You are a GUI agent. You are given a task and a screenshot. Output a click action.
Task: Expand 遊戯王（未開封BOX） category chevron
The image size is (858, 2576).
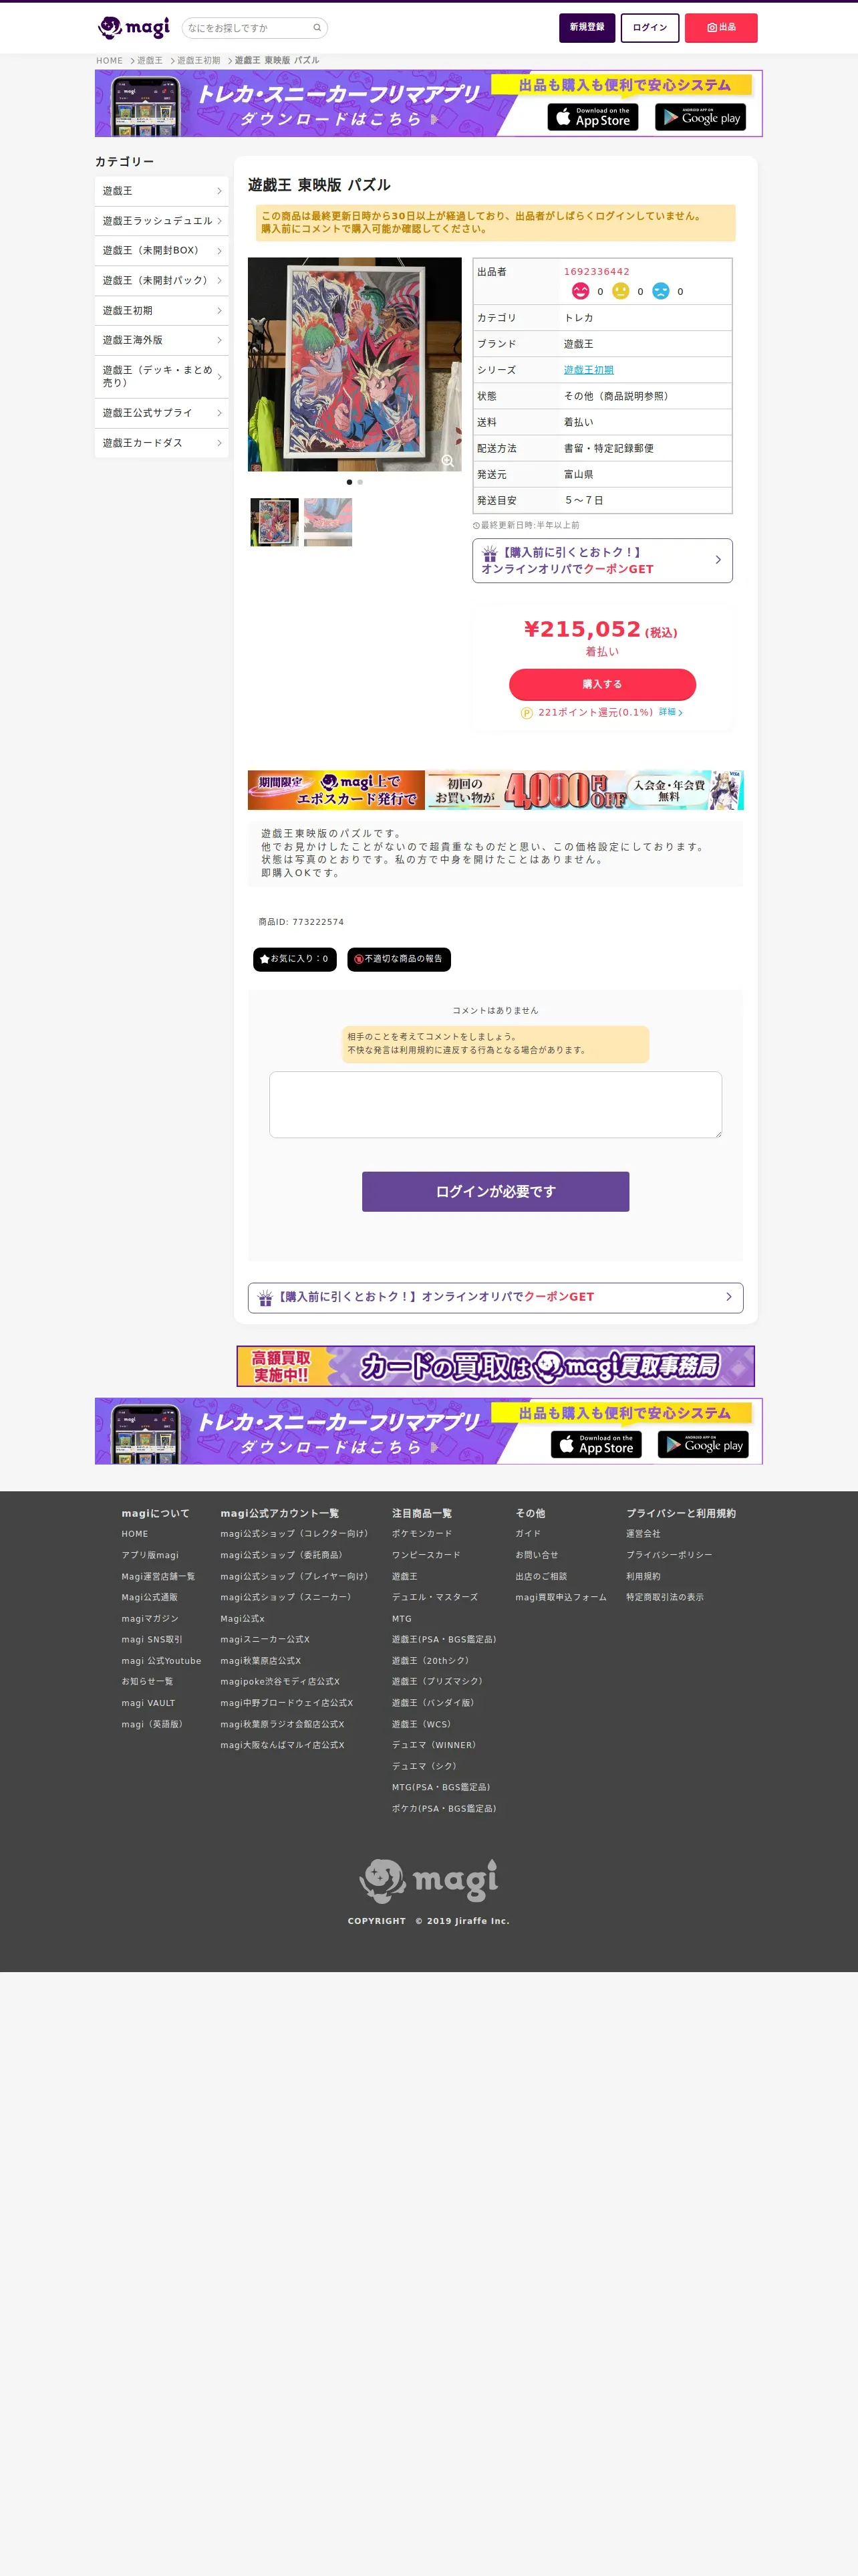coord(219,251)
